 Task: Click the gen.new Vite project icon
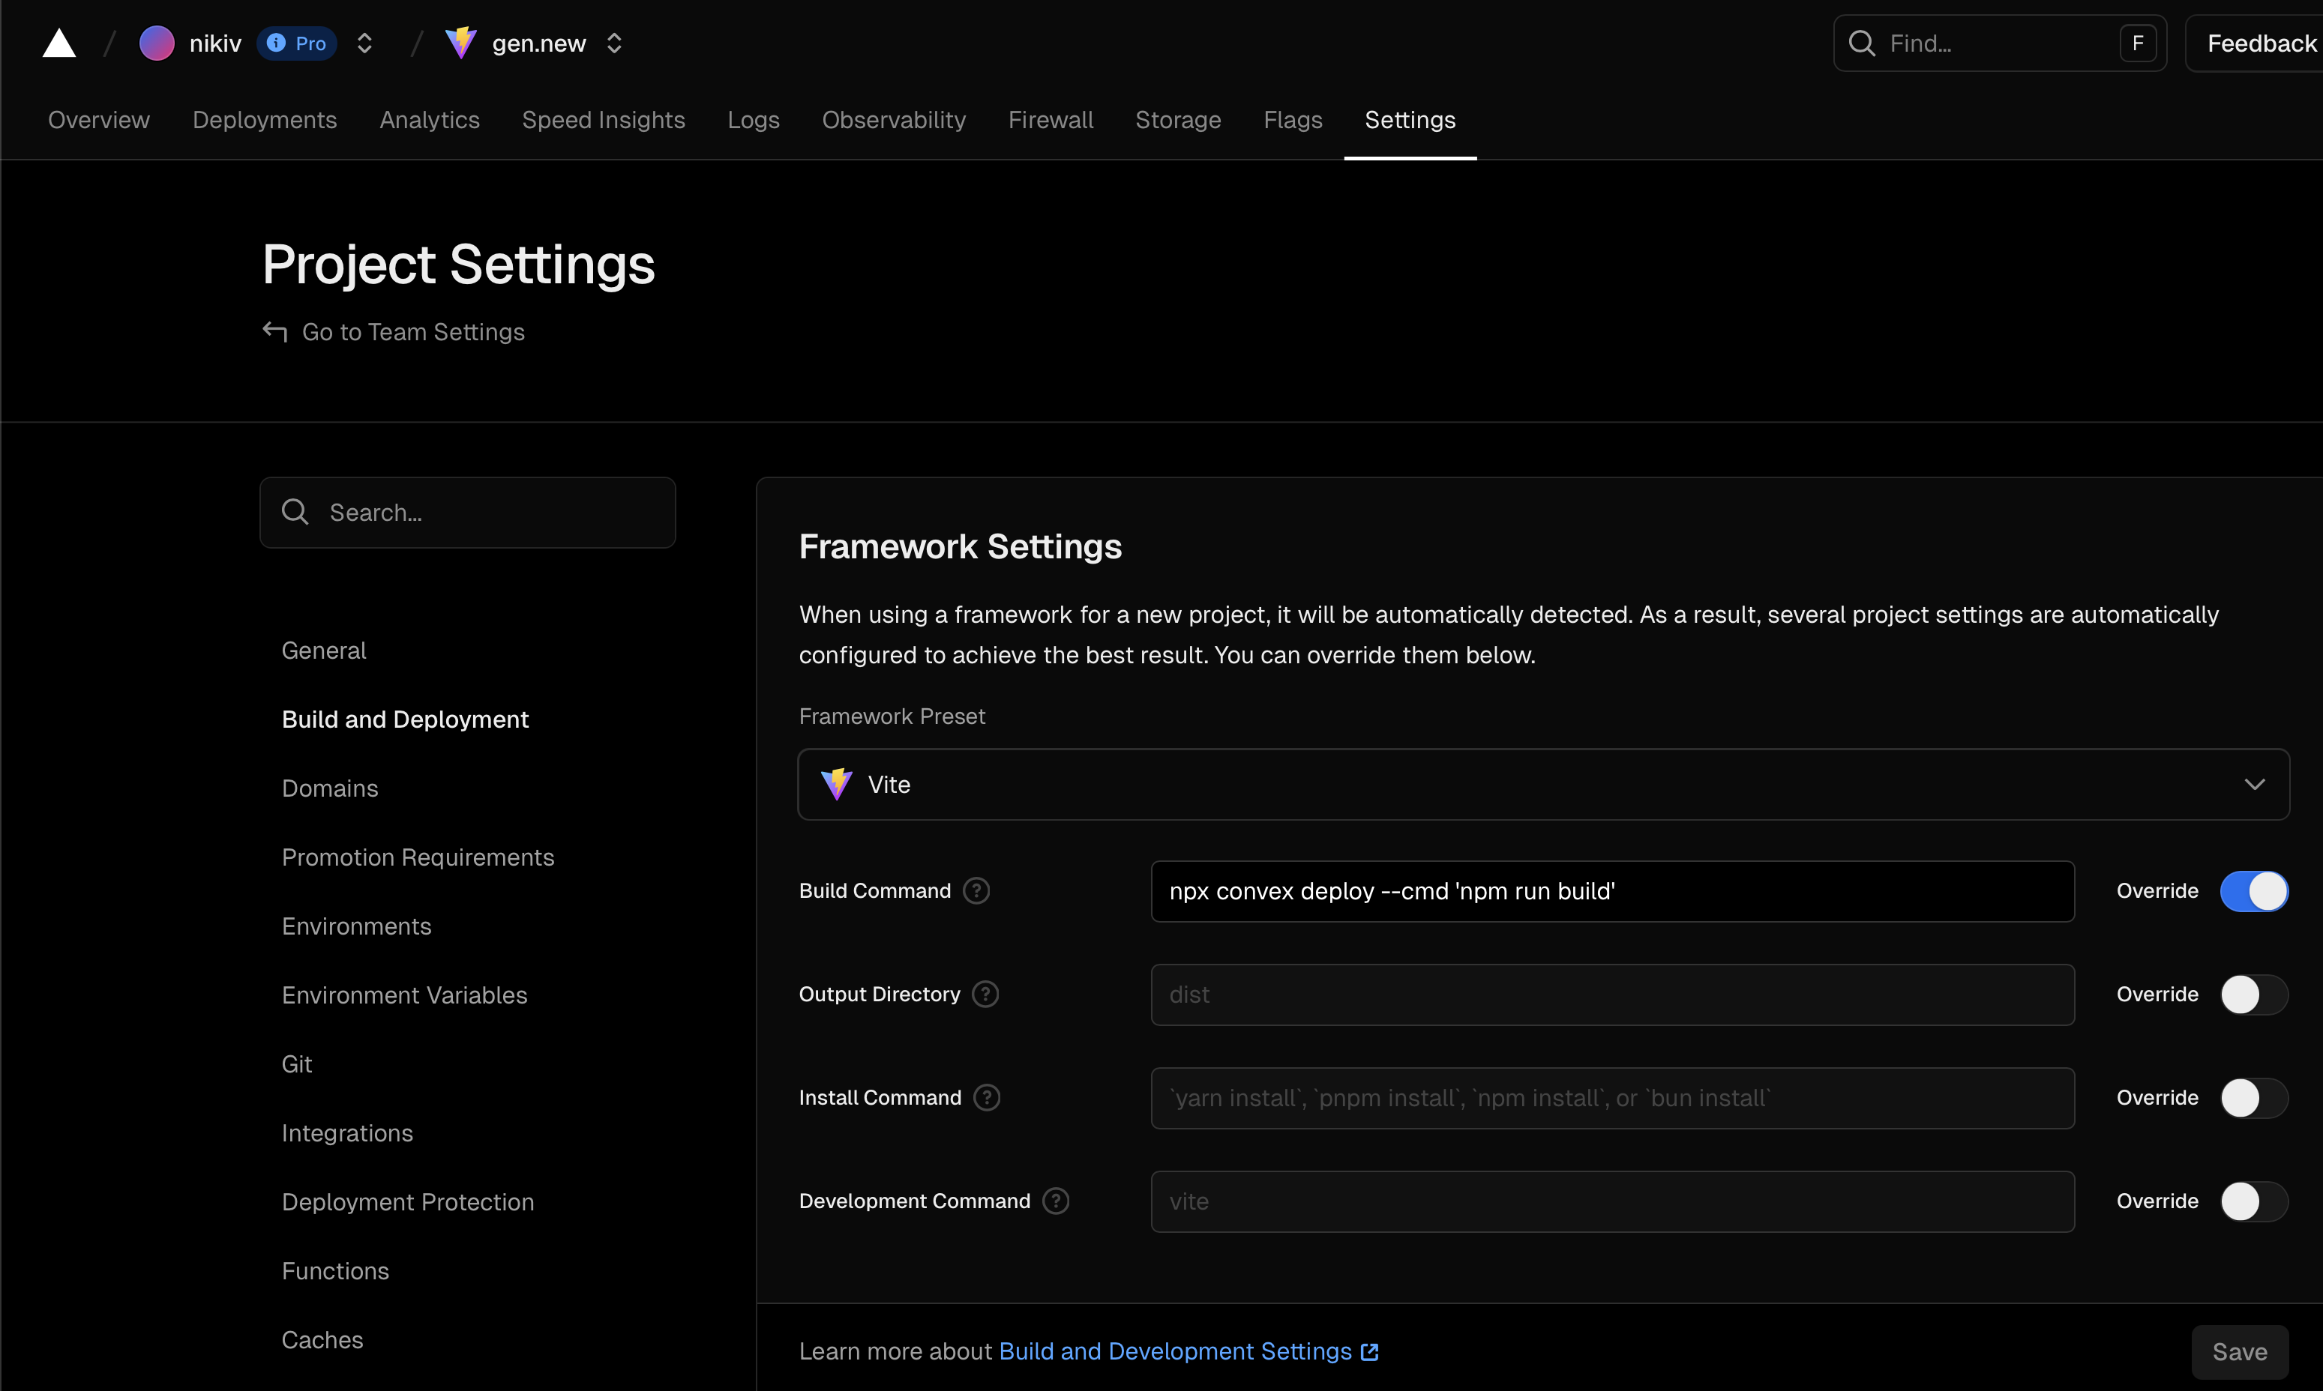click(x=460, y=43)
